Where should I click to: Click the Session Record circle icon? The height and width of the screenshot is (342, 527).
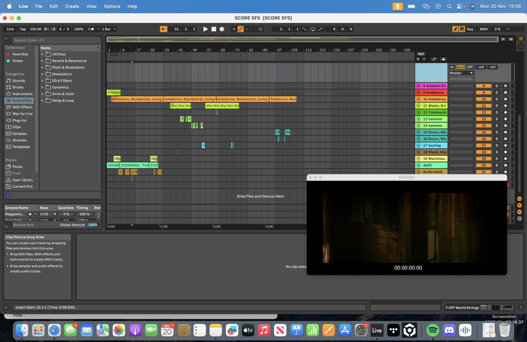(260, 29)
